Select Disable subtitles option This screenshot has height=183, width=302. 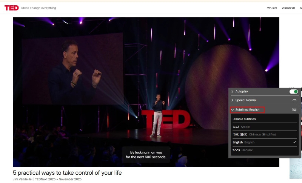(x=265, y=119)
